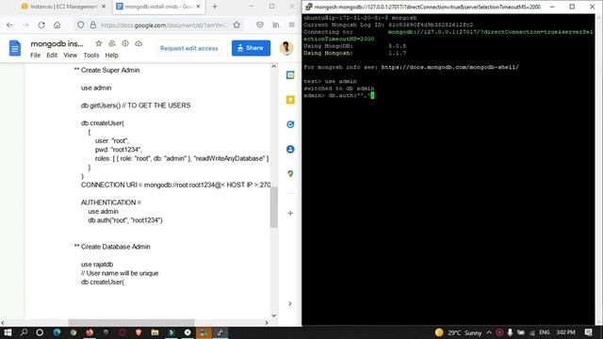The image size is (603, 339).
Task: Click '** Create Database Admin' heading
Action: tap(112, 247)
